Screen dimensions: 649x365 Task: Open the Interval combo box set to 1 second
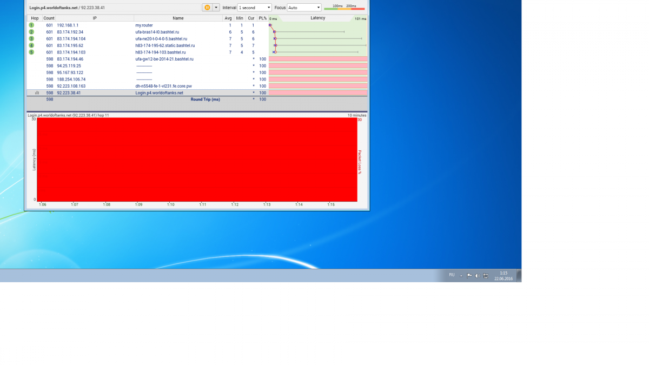click(255, 8)
